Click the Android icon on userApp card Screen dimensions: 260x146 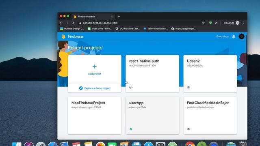tap(131, 129)
